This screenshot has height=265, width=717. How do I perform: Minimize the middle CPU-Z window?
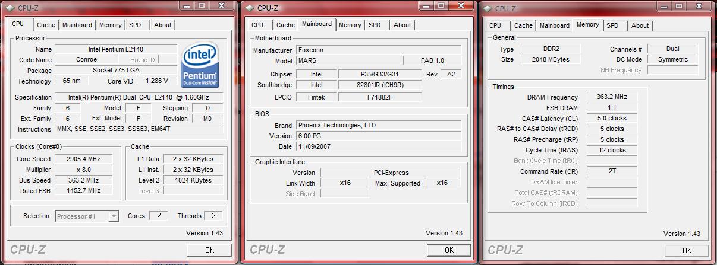[x=425, y=5]
